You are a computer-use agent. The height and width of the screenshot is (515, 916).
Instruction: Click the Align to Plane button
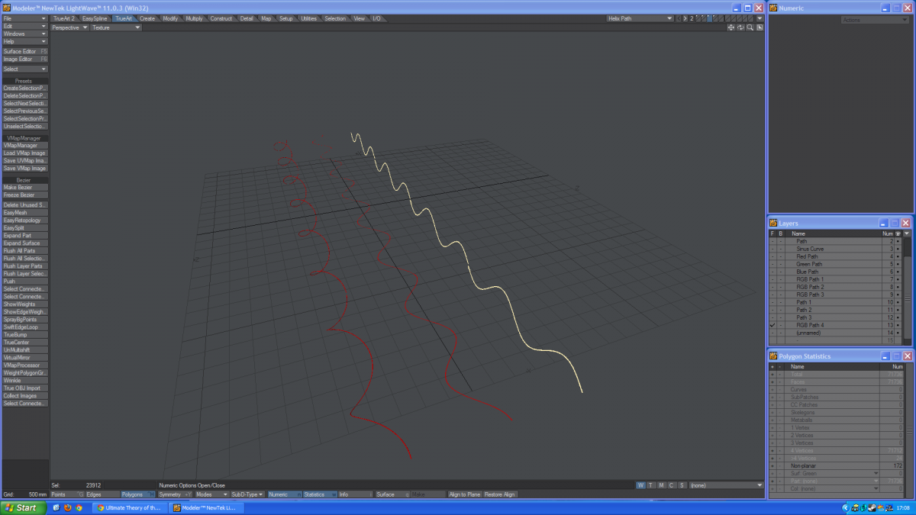(464, 494)
